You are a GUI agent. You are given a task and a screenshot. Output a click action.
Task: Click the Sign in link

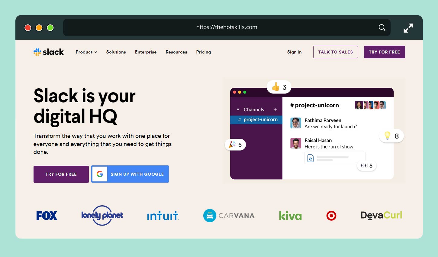[294, 52]
